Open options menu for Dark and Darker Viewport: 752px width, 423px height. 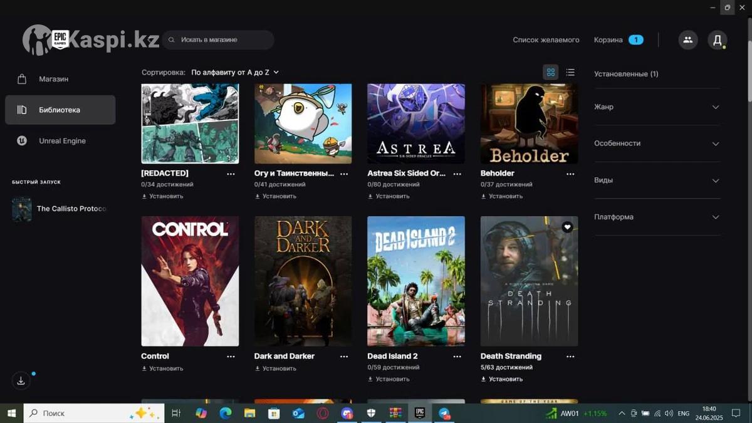tap(344, 357)
